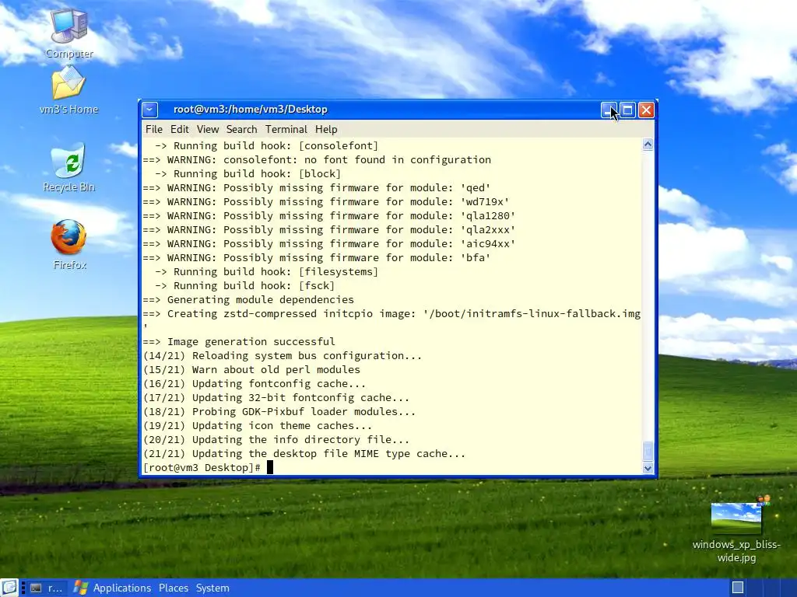
Task: Click the warning line mentioning 'aic94xx'
Action: tap(329, 243)
